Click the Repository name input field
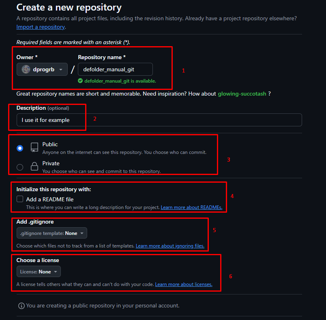The height and width of the screenshot is (320, 326). click(115, 69)
